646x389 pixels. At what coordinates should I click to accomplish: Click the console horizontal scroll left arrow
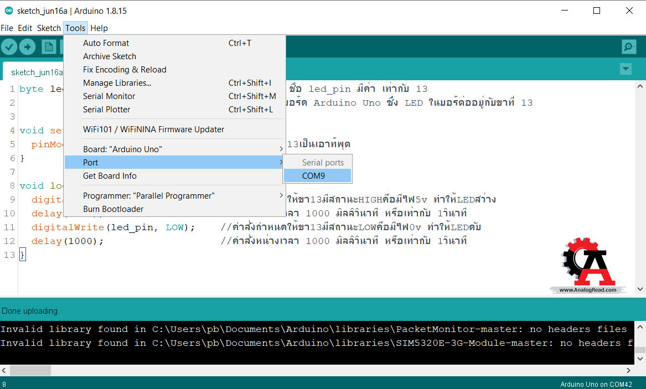click(x=4, y=371)
